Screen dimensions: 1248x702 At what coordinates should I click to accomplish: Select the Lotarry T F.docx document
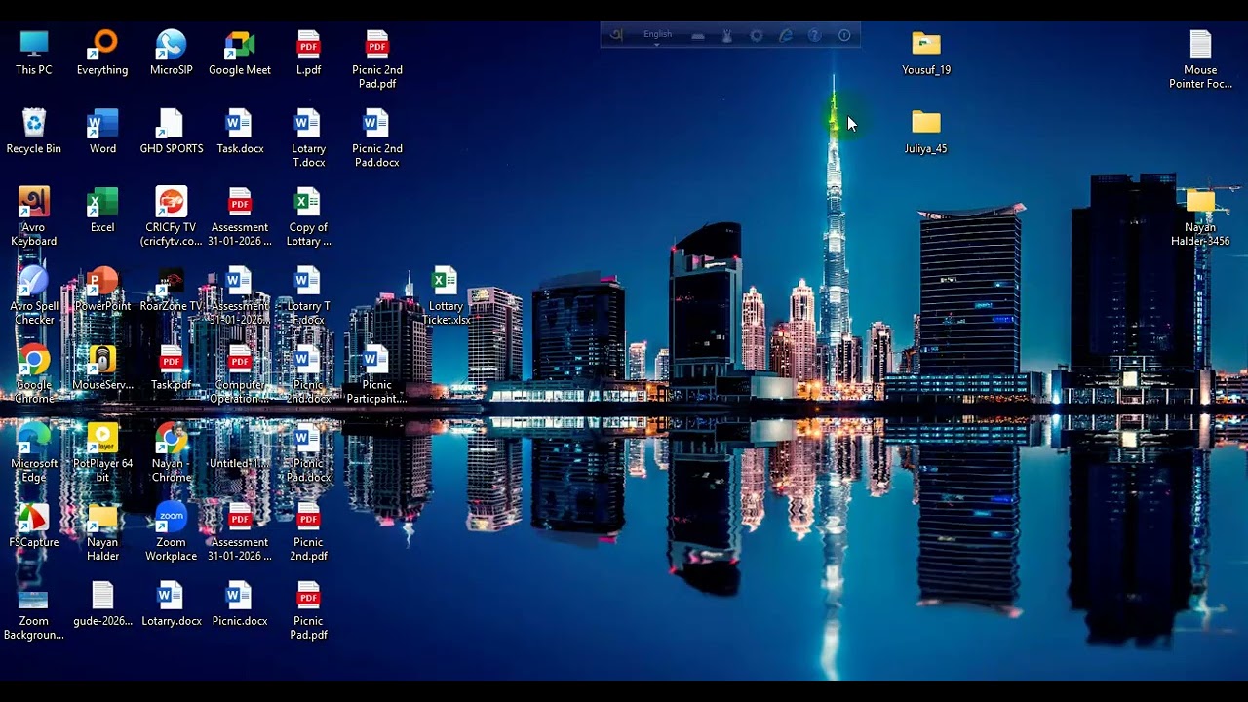(x=308, y=296)
